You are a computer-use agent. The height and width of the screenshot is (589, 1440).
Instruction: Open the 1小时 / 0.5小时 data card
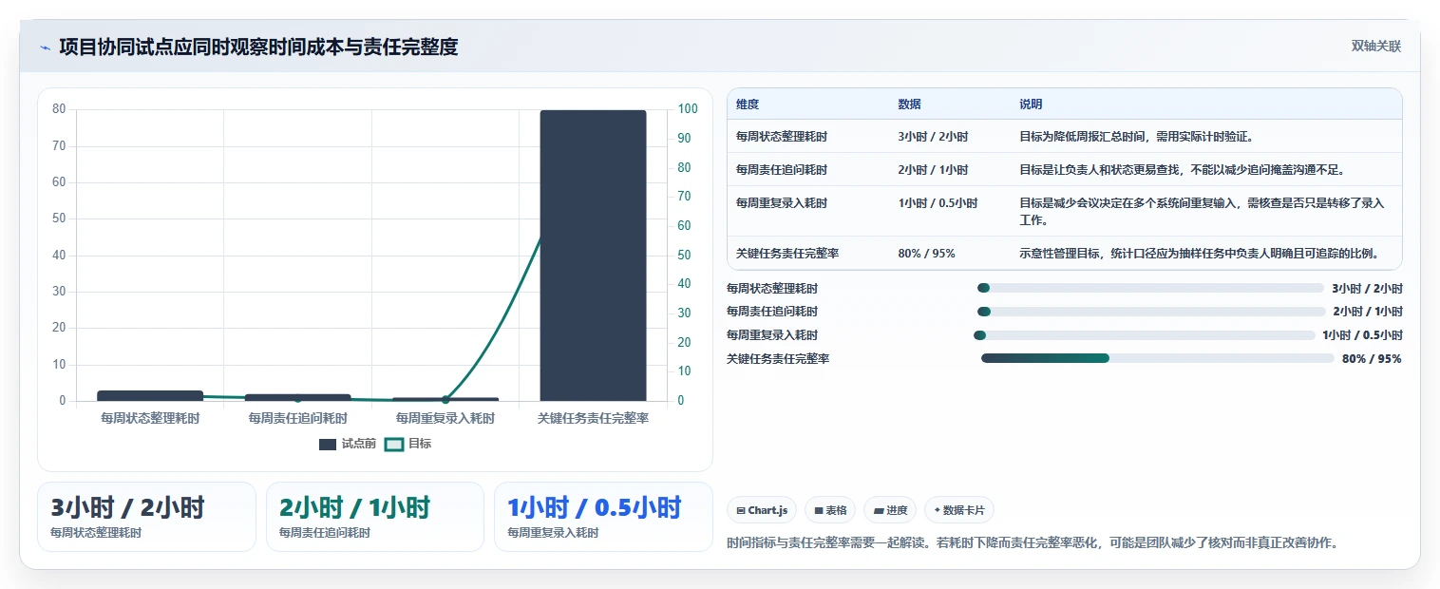(x=603, y=517)
